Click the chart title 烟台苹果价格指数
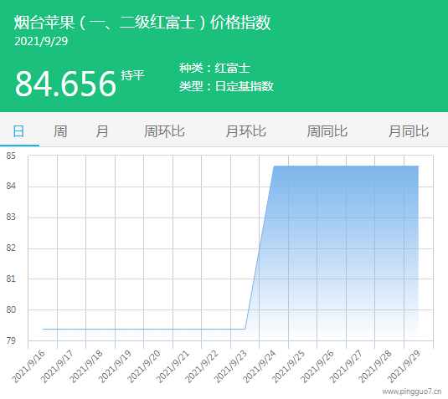Image resolution: width=448 pixels, height=399 pixels. pos(142,23)
